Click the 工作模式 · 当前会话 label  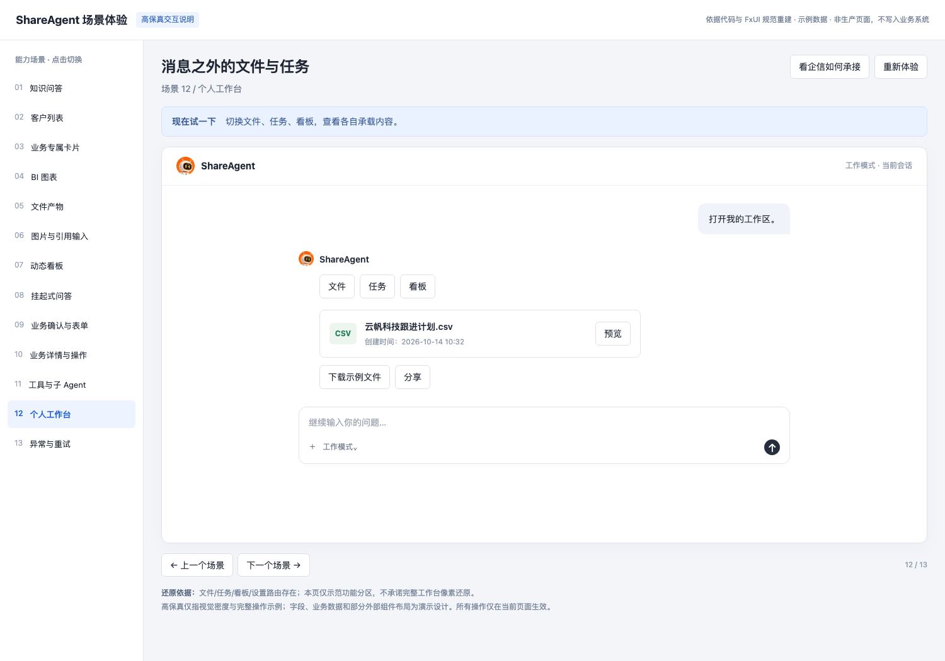coord(878,166)
